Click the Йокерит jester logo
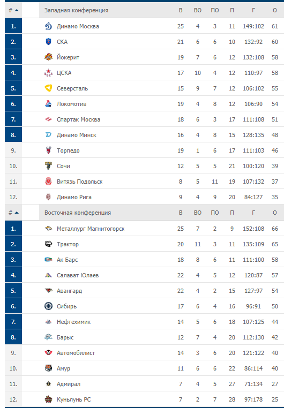This screenshot has width=284, height=408. click(x=48, y=57)
